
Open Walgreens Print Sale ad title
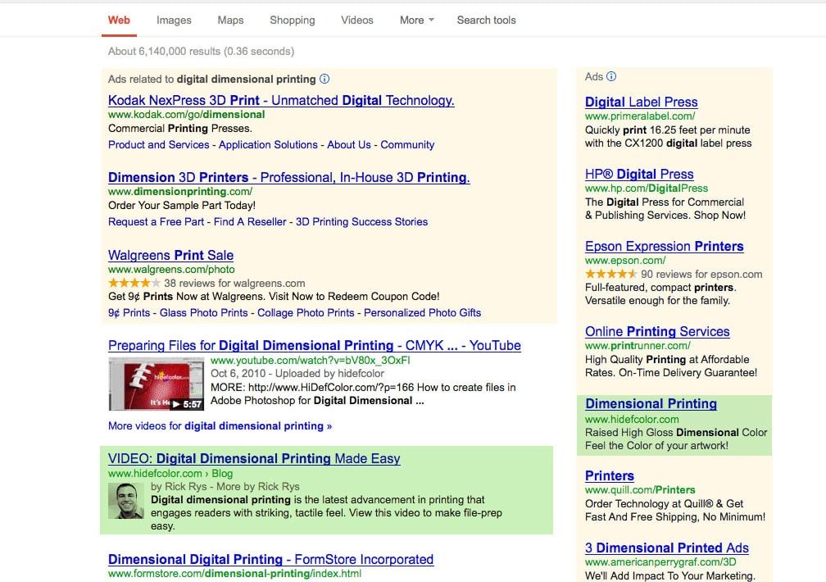pyautogui.click(x=170, y=255)
